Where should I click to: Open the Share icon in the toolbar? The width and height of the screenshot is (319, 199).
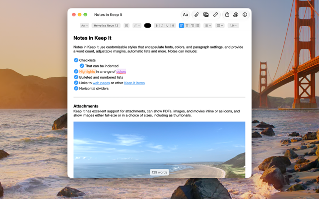click(227, 15)
